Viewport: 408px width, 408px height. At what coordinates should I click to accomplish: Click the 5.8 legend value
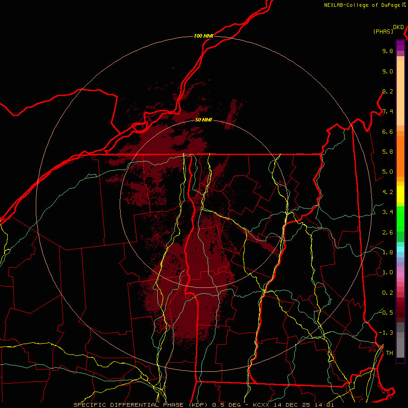click(388, 152)
